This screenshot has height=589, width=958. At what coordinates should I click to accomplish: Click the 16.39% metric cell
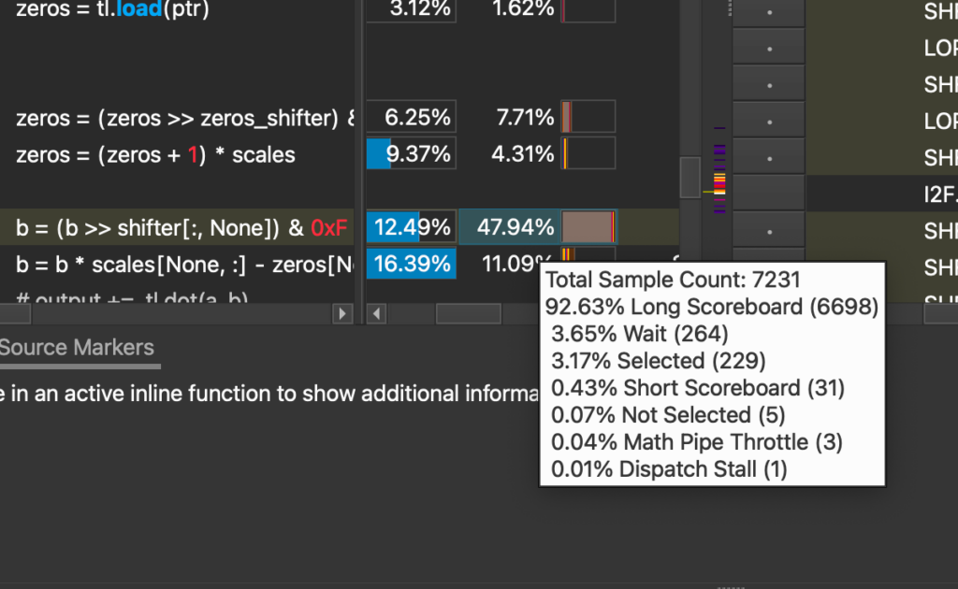[x=411, y=264]
